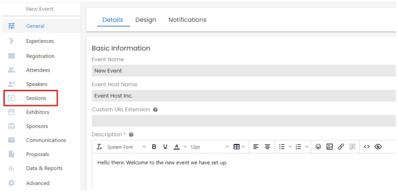398x193 pixels.
Task: Open source code view in editor
Action: coord(366,147)
